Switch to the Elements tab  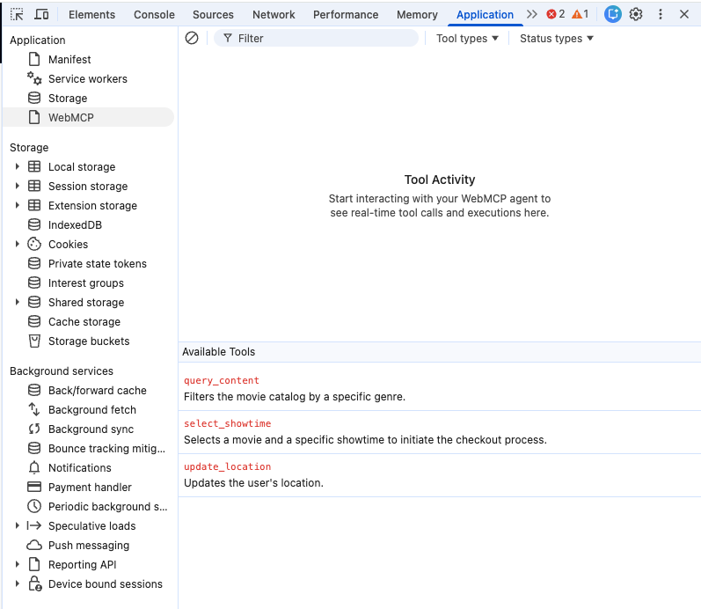click(x=91, y=15)
